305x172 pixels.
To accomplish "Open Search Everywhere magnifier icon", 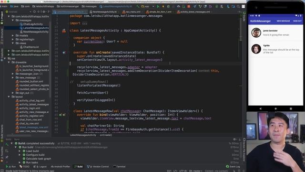I will [238, 6].
